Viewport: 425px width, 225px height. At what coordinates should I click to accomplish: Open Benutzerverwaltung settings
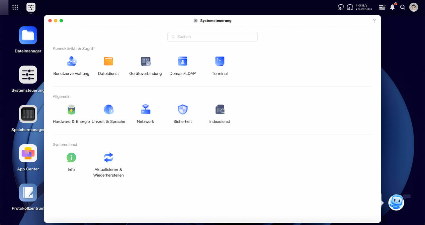[71, 66]
